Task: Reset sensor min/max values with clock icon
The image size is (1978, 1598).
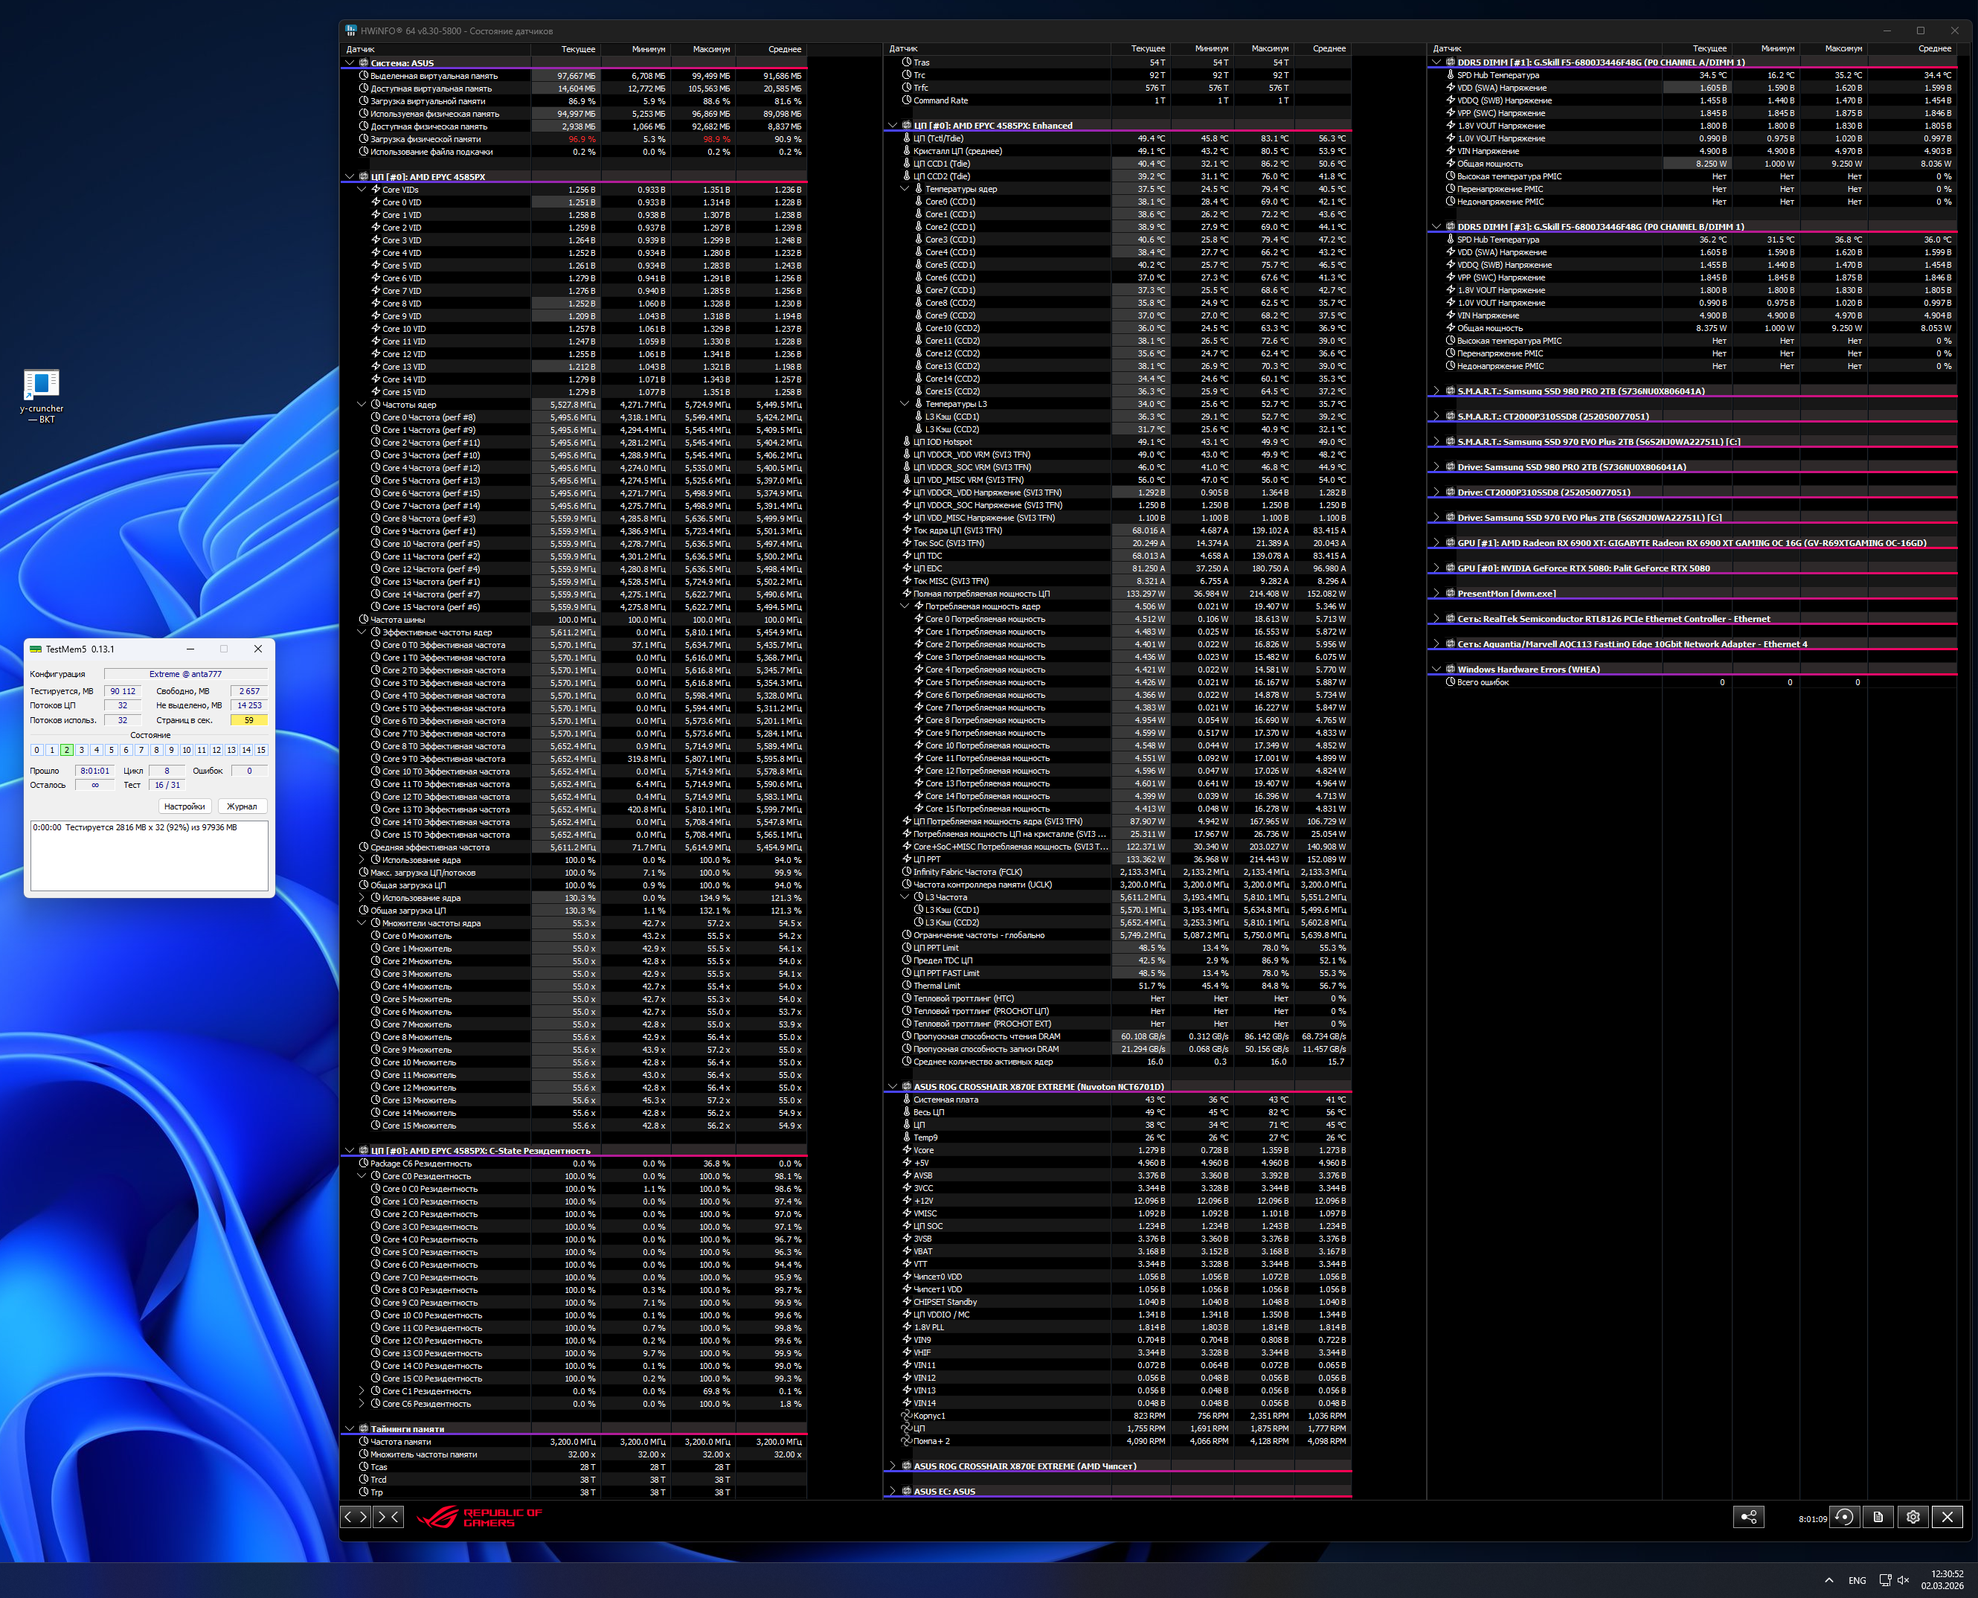Action: point(1845,1517)
